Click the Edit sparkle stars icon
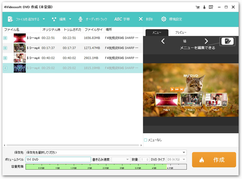The width and height of the screenshot is (242, 179). click(54, 19)
